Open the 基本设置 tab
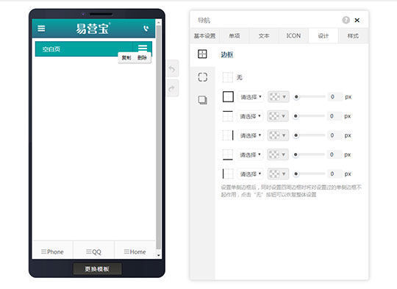 (x=204, y=36)
